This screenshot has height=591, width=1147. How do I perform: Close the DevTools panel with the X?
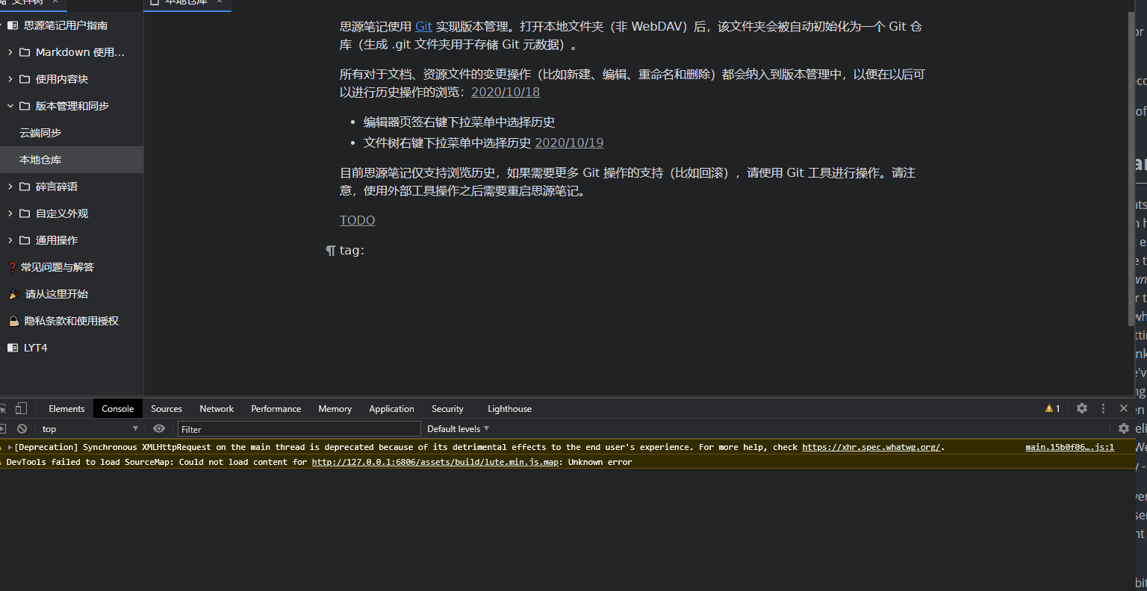1123,408
